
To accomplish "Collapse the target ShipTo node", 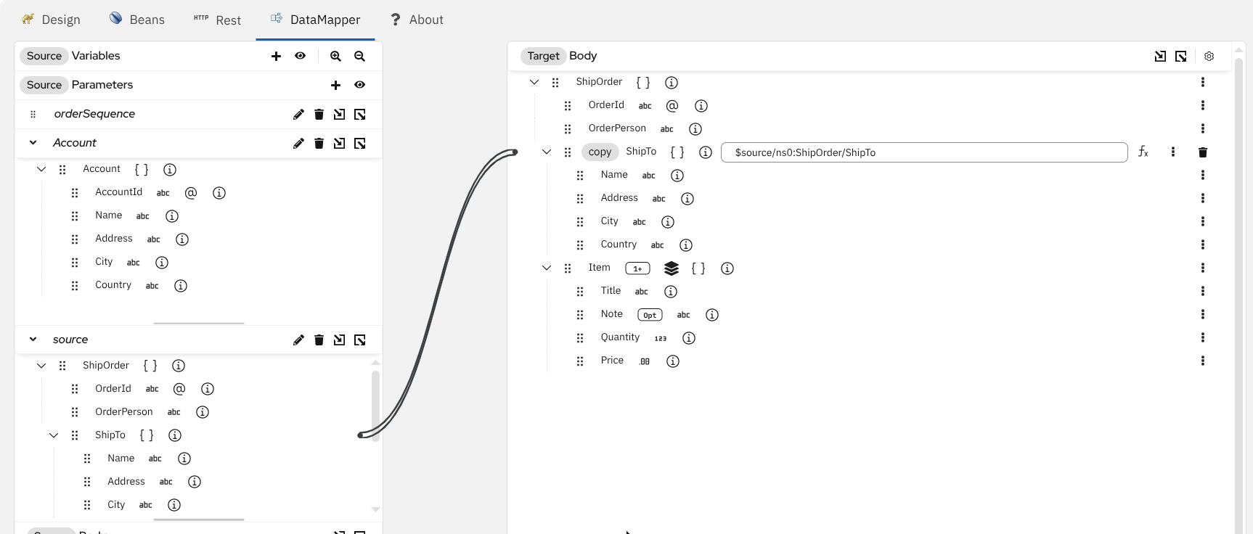I will (x=547, y=152).
